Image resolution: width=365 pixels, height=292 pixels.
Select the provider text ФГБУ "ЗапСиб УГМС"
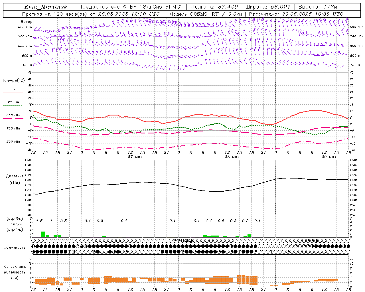(153, 7)
